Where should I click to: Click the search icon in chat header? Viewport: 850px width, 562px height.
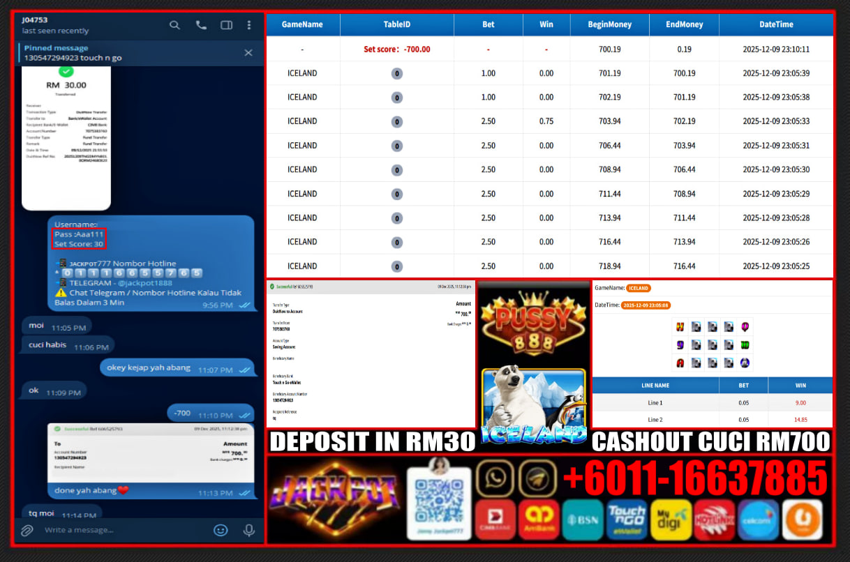174,25
